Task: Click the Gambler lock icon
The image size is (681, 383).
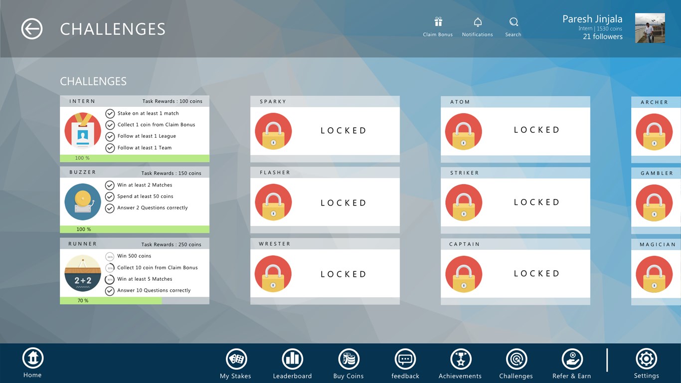Action: (654, 203)
